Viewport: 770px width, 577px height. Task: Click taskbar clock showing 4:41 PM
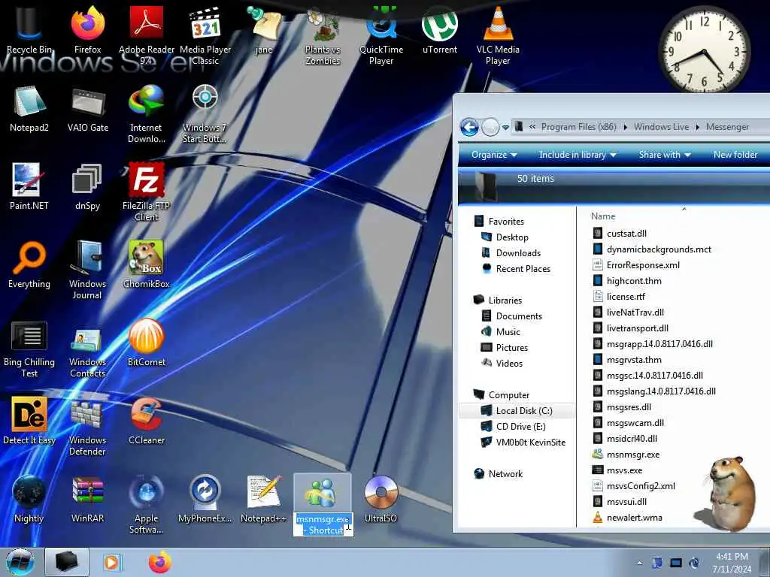[732, 562]
